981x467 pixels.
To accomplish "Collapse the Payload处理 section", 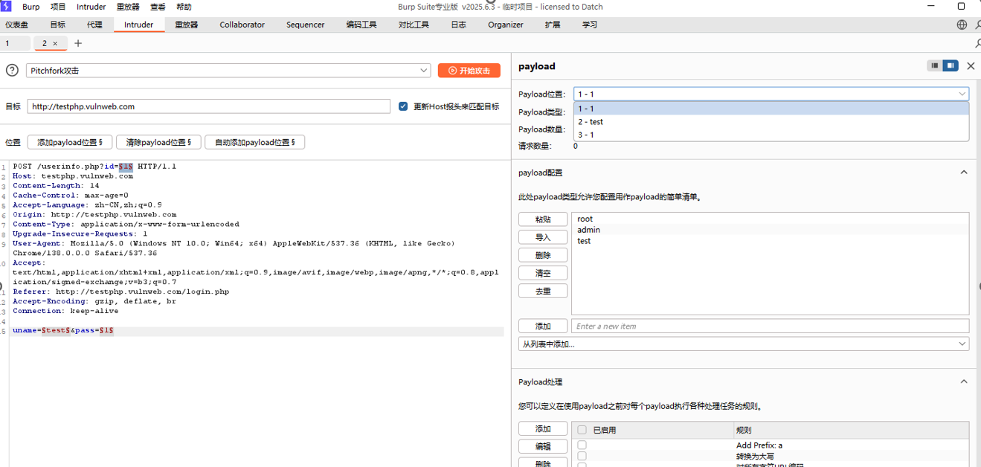I will coord(964,381).
